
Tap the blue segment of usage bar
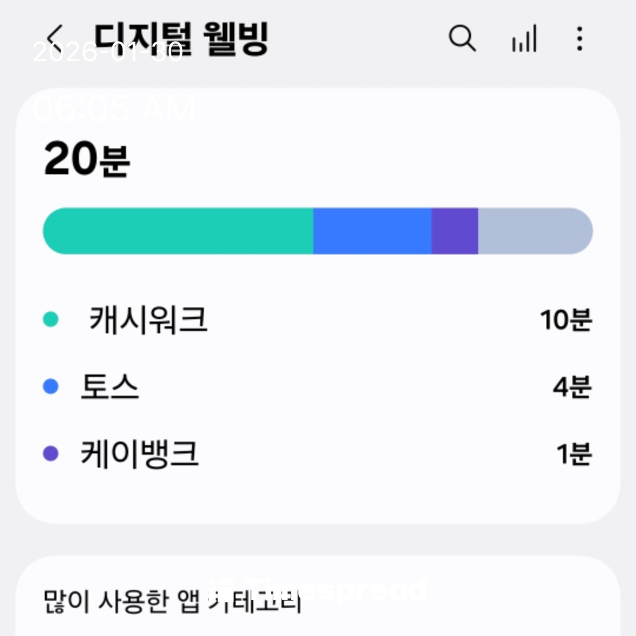(372, 231)
